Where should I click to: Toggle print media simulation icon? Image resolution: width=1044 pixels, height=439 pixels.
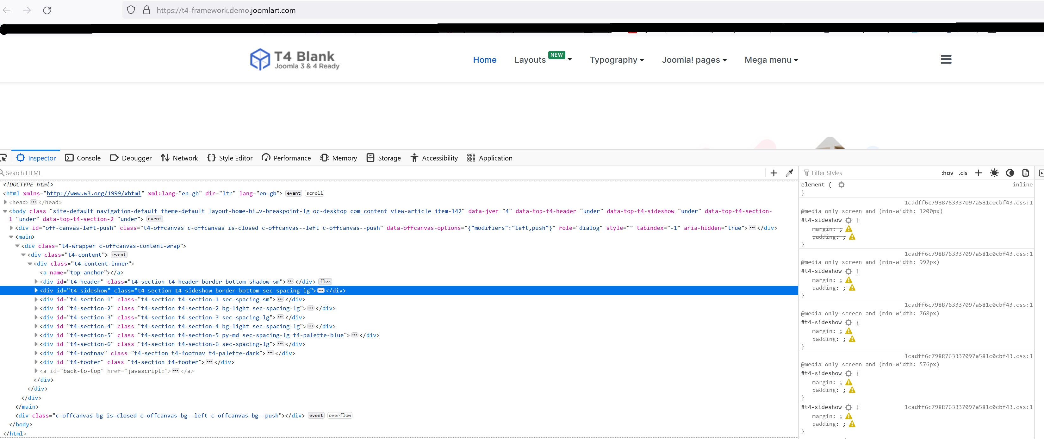point(1025,173)
